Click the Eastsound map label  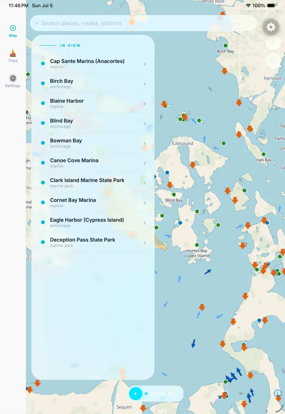(182, 143)
